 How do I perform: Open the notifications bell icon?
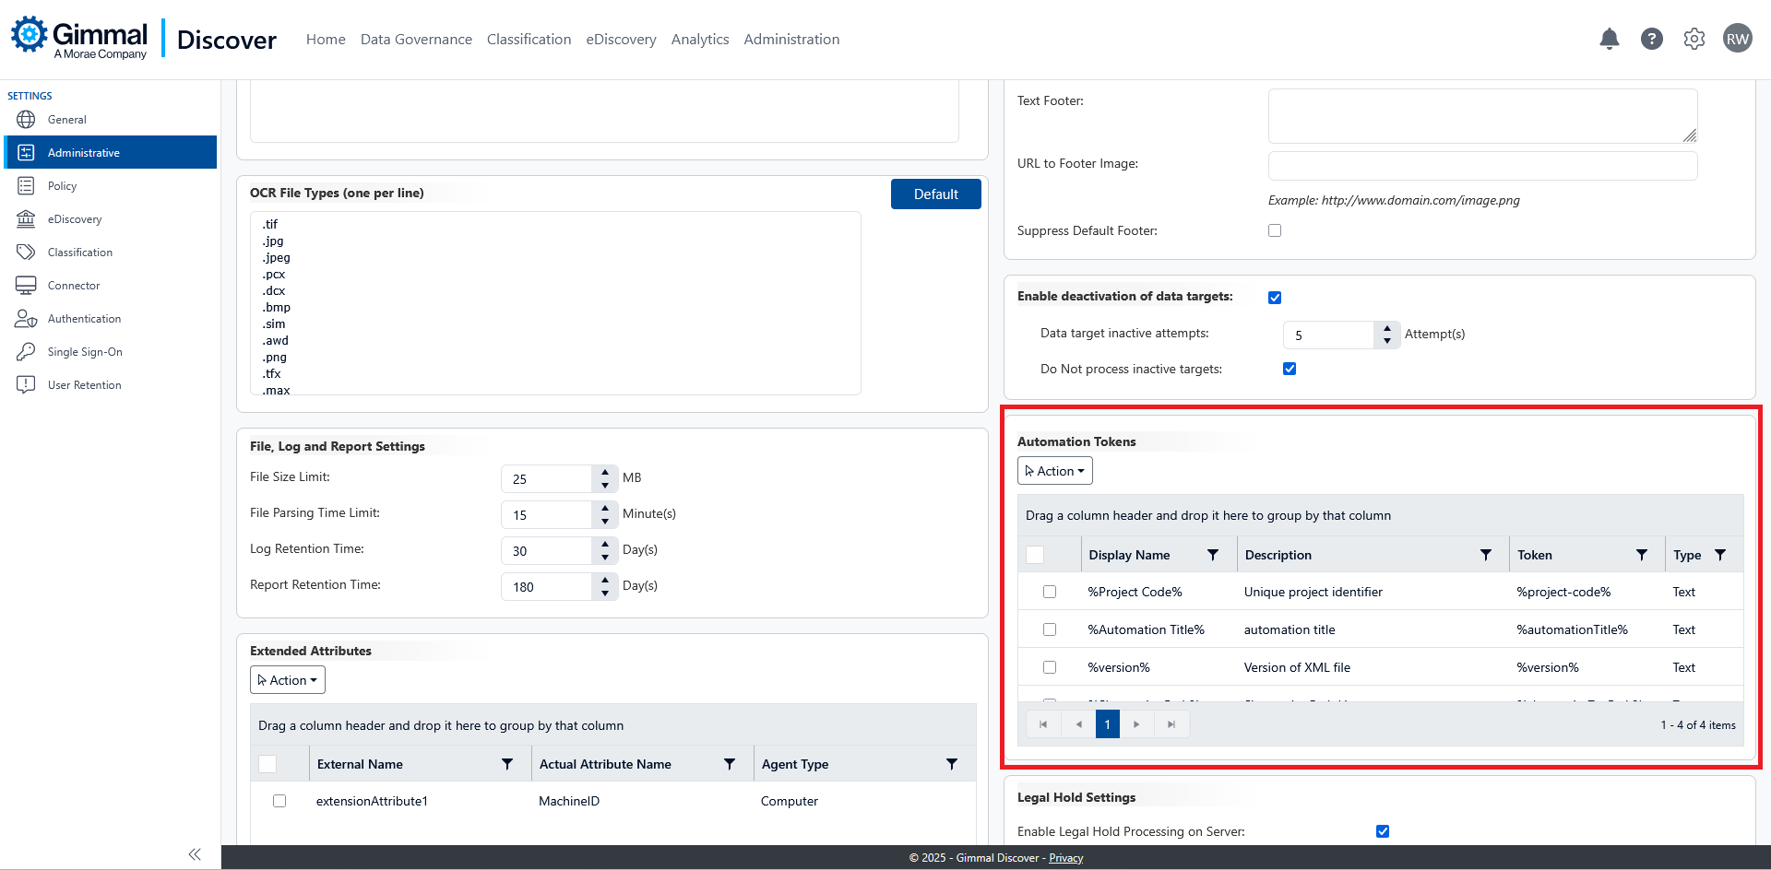pyautogui.click(x=1609, y=39)
